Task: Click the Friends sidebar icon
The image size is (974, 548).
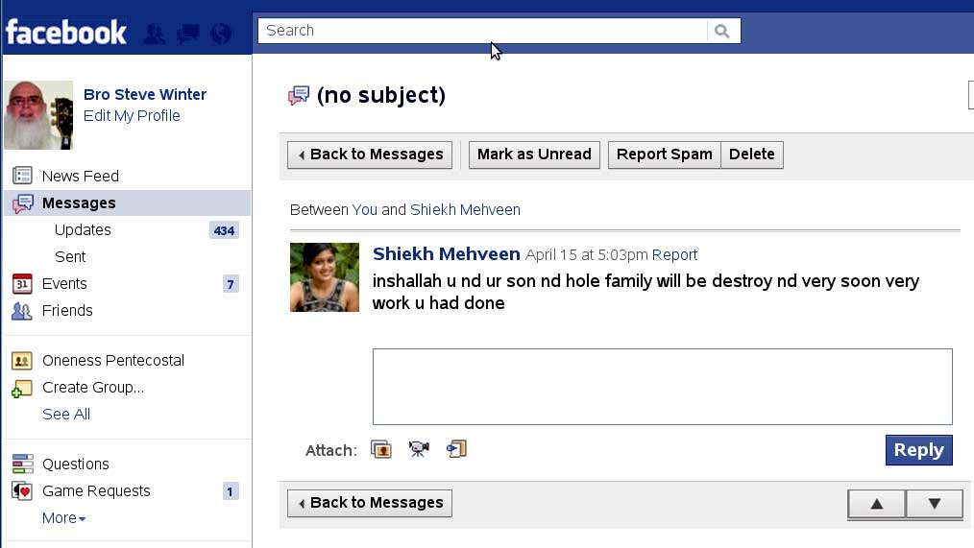Action: [22, 310]
